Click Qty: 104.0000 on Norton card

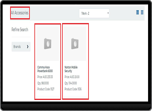pyautogui.click(x=71, y=83)
